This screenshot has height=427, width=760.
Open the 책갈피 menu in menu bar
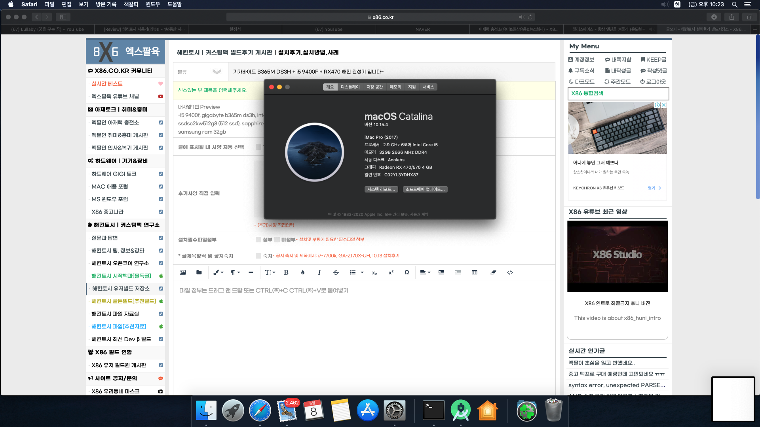(x=131, y=4)
